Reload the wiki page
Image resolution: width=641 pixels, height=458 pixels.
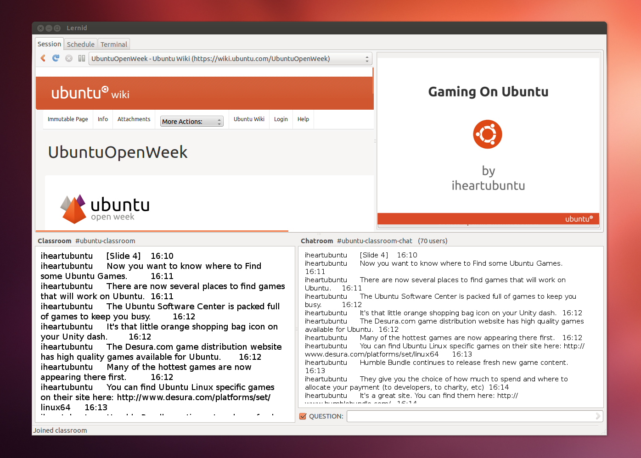56,58
